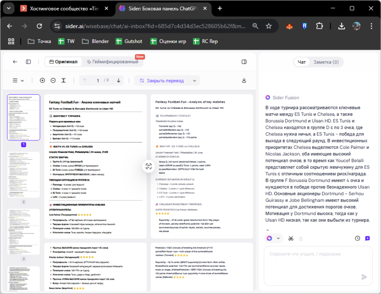Viewport: 381px width, 294px height.
Task: Open the thumbnail list view dropdown
Action: (x=18, y=80)
